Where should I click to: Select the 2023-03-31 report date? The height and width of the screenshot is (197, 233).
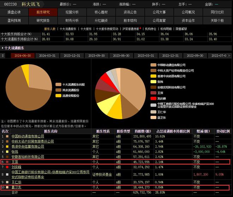pyautogui.click(x=146, y=56)
